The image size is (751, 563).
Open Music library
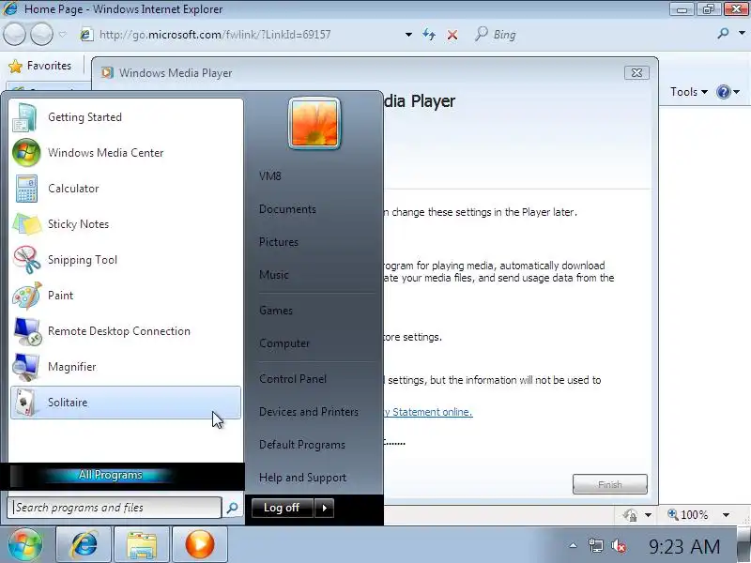(x=274, y=275)
